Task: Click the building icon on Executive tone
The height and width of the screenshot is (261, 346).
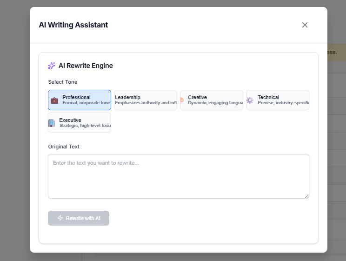Action: click(52, 123)
